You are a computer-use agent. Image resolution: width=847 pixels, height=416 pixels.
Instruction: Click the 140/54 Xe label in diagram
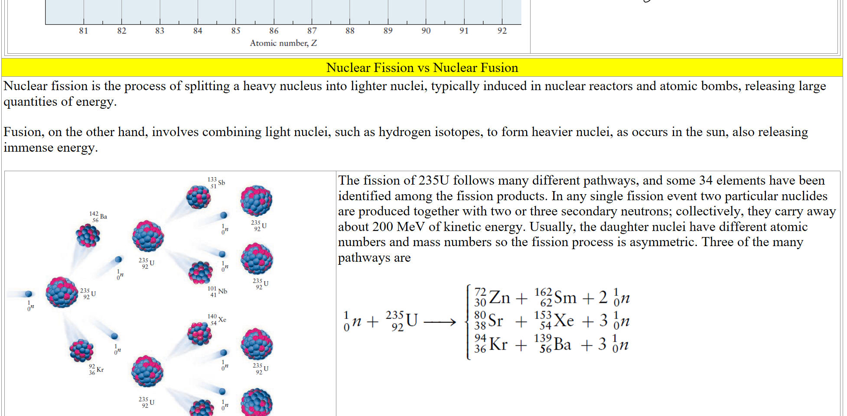[217, 320]
